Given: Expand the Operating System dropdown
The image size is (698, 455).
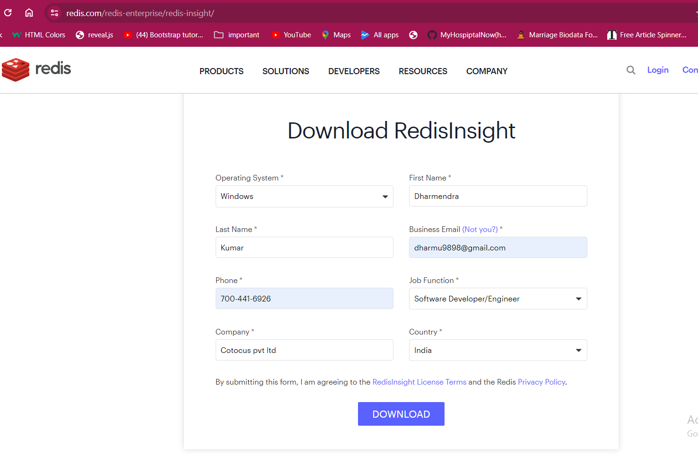Looking at the screenshot, I should tap(305, 196).
